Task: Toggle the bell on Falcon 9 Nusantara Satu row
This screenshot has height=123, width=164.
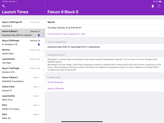Action: [x=39, y=35]
